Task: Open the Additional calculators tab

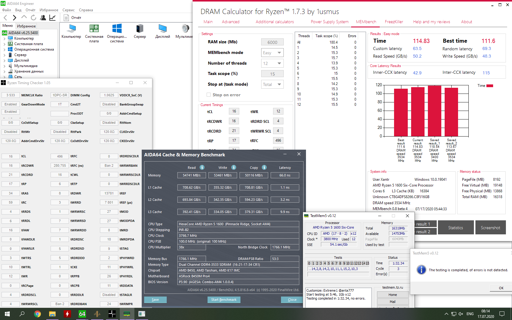Action: click(x=275, y=22)
